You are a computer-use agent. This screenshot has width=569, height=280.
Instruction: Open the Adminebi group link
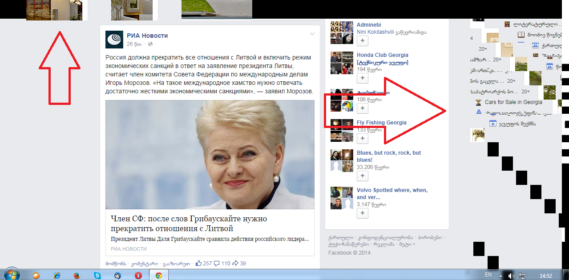click(369, 25)
